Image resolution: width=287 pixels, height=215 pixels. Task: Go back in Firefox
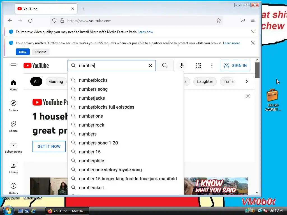(x=10, y=21)
